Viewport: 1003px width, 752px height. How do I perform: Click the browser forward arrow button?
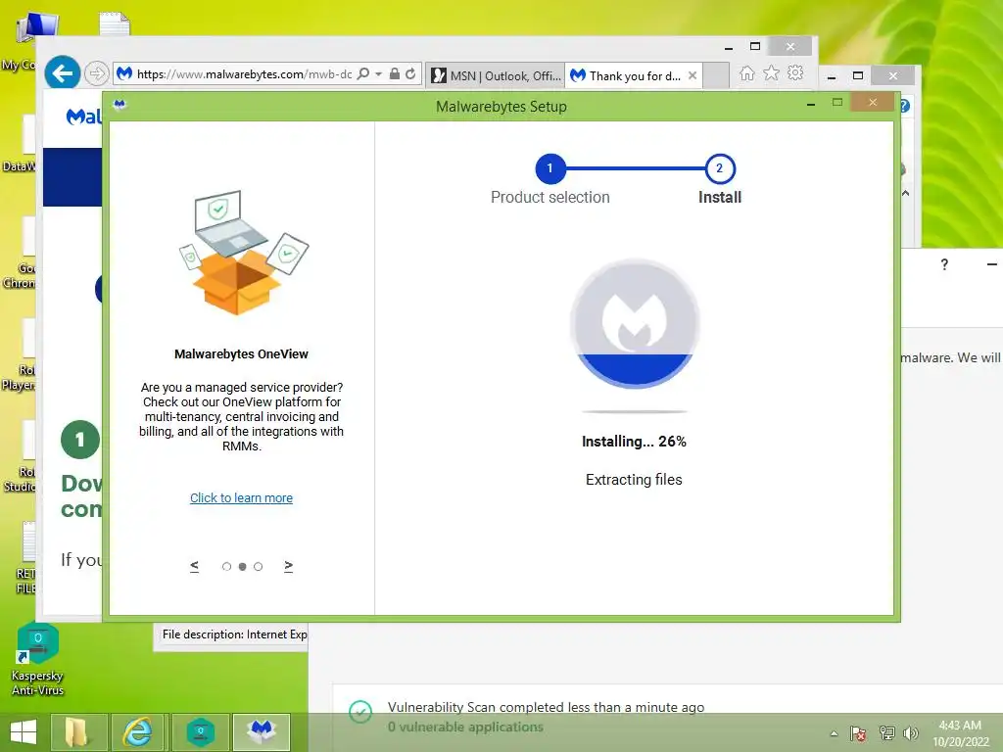pos(97,73)
